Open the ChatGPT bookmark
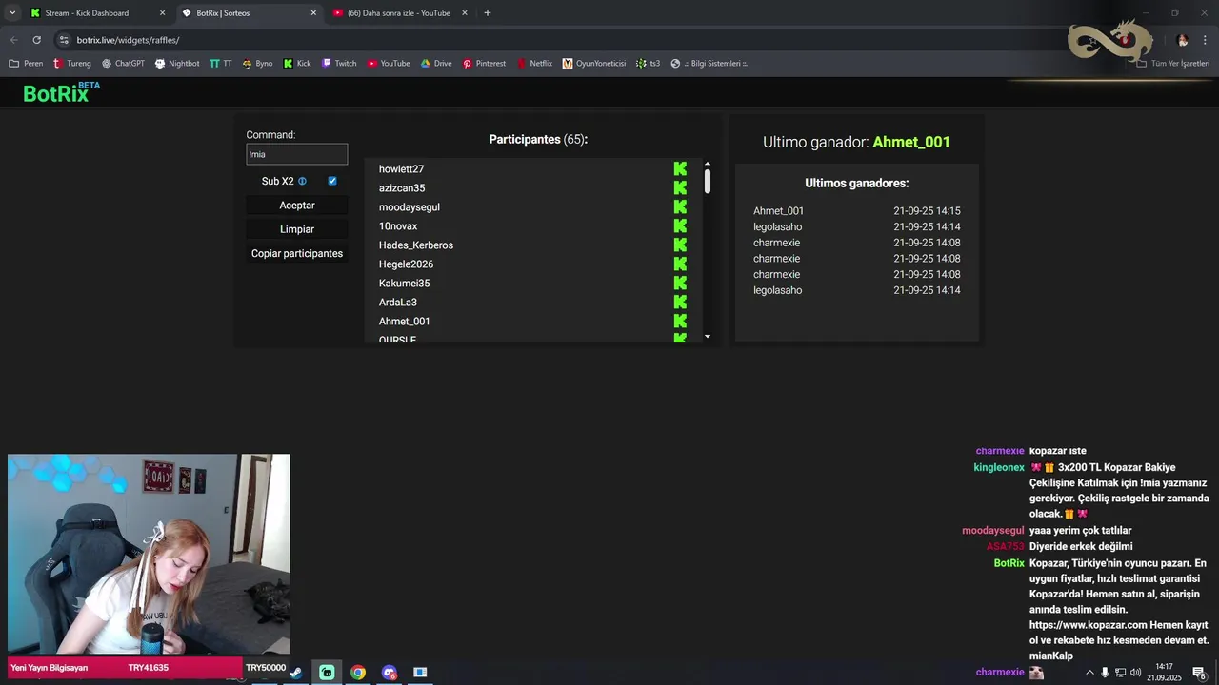Screen dimensions: 1219x685 122,64
